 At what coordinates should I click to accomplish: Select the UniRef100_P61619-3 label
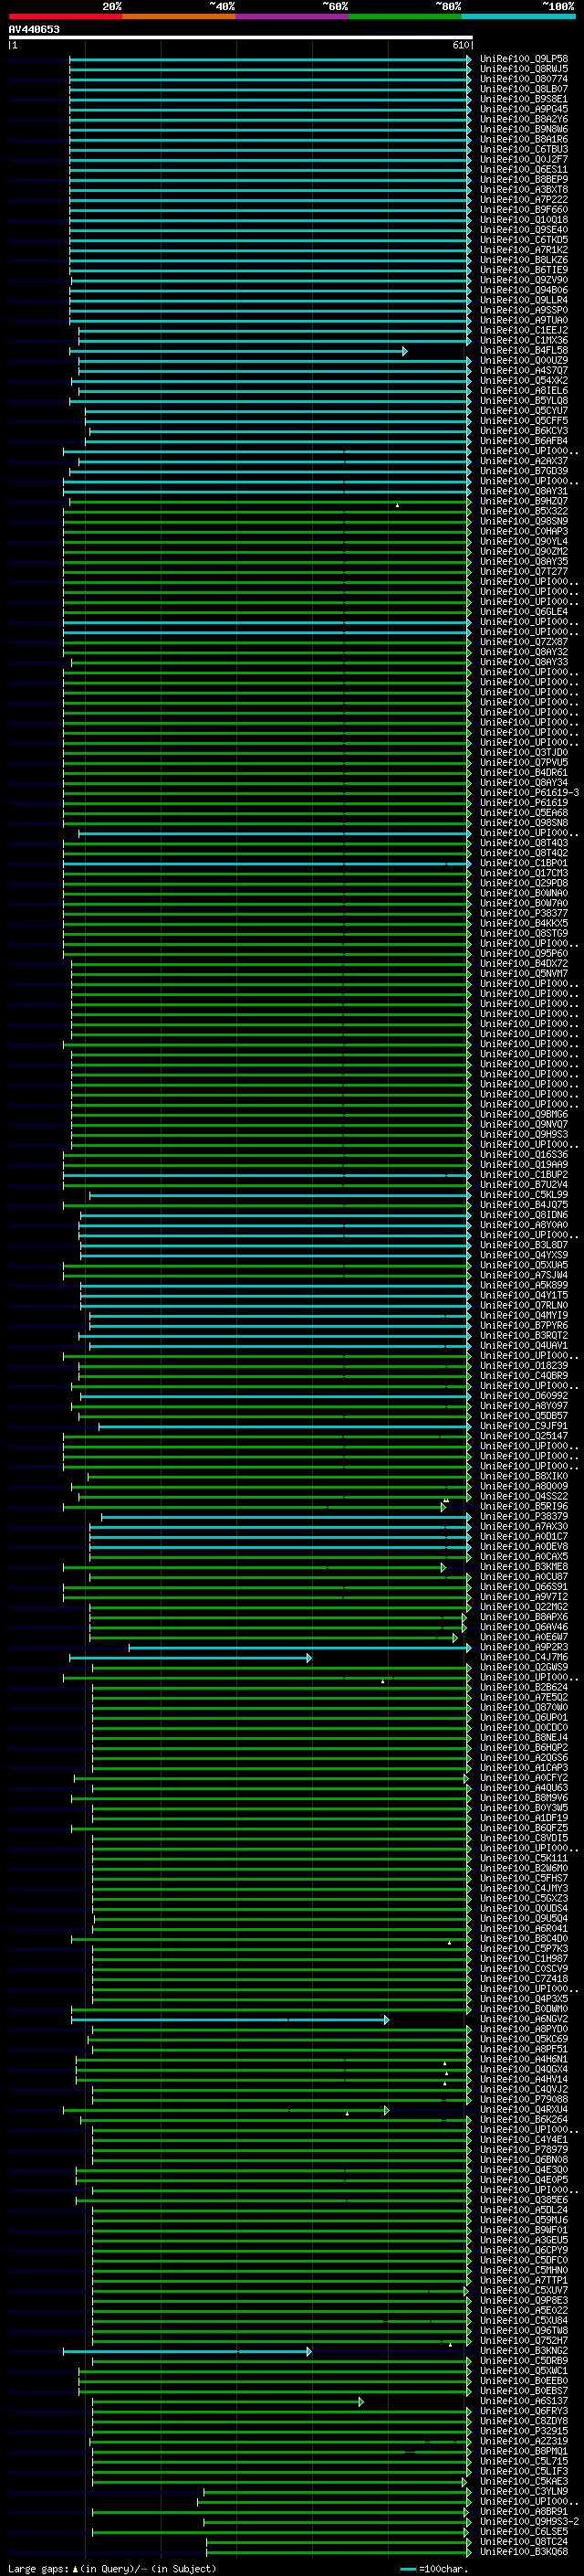[530, 793]
